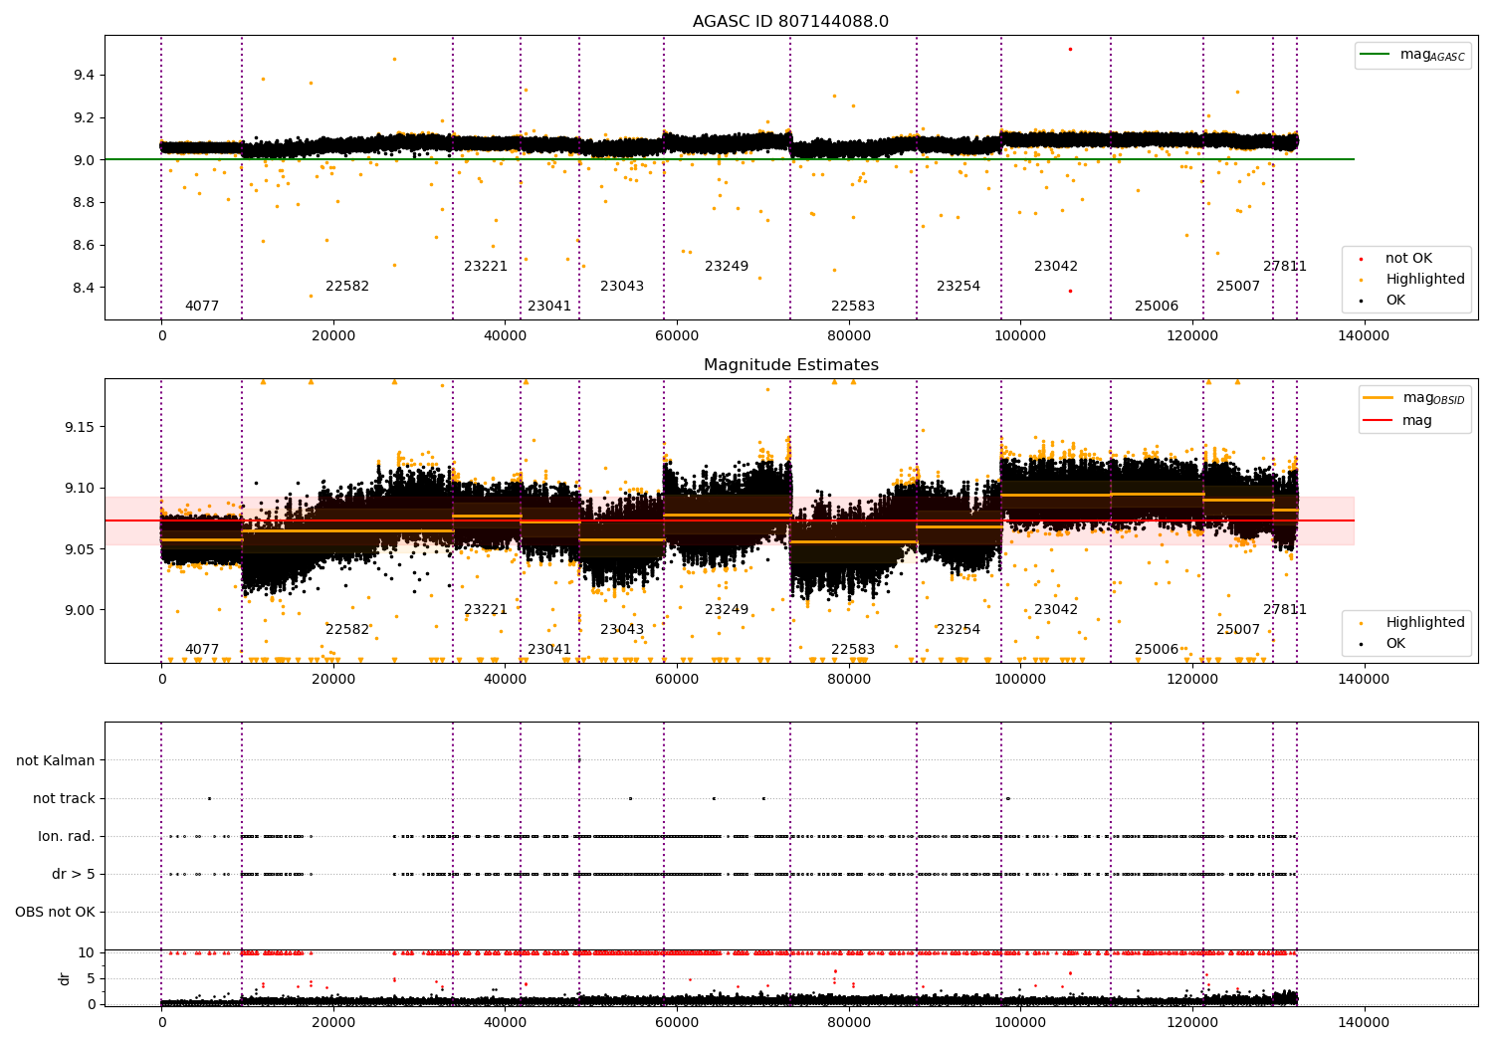Click the 9.00 tick on middle y-axis
This screenshot has width=1493, height=1045.
point(80,610)
